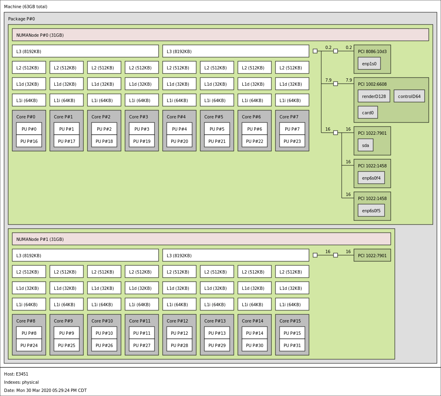Click the enp6s0f5 network interface box

tap(371, 211)
